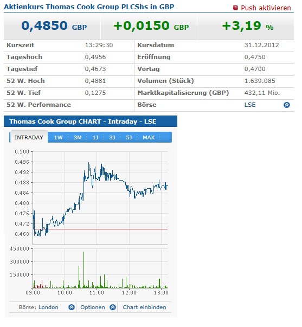This screenshot has height=327, width=302.
Task: Switch chart to 3M tab
Action: 78,137
